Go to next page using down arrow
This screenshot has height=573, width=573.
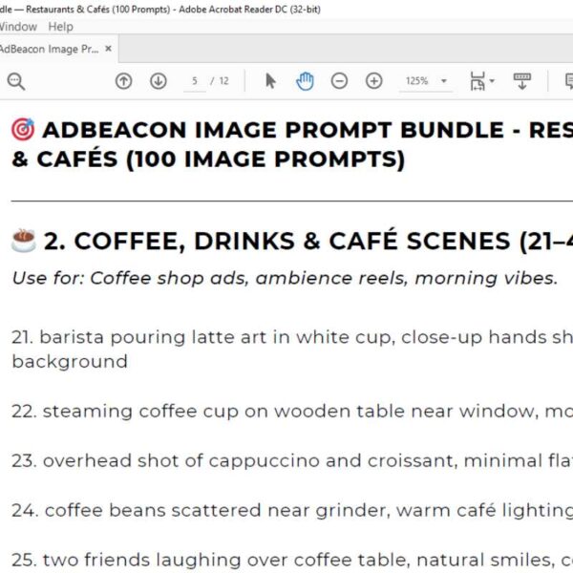click(x=159, y=82)
